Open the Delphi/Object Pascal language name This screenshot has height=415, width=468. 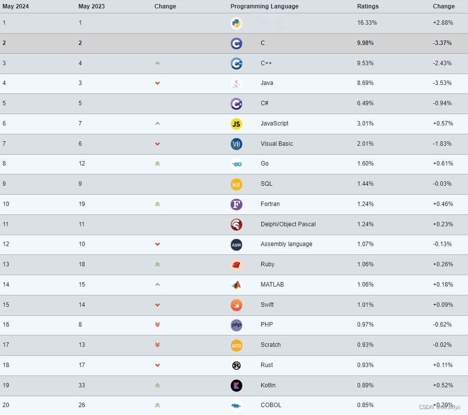tap(288, 224)
